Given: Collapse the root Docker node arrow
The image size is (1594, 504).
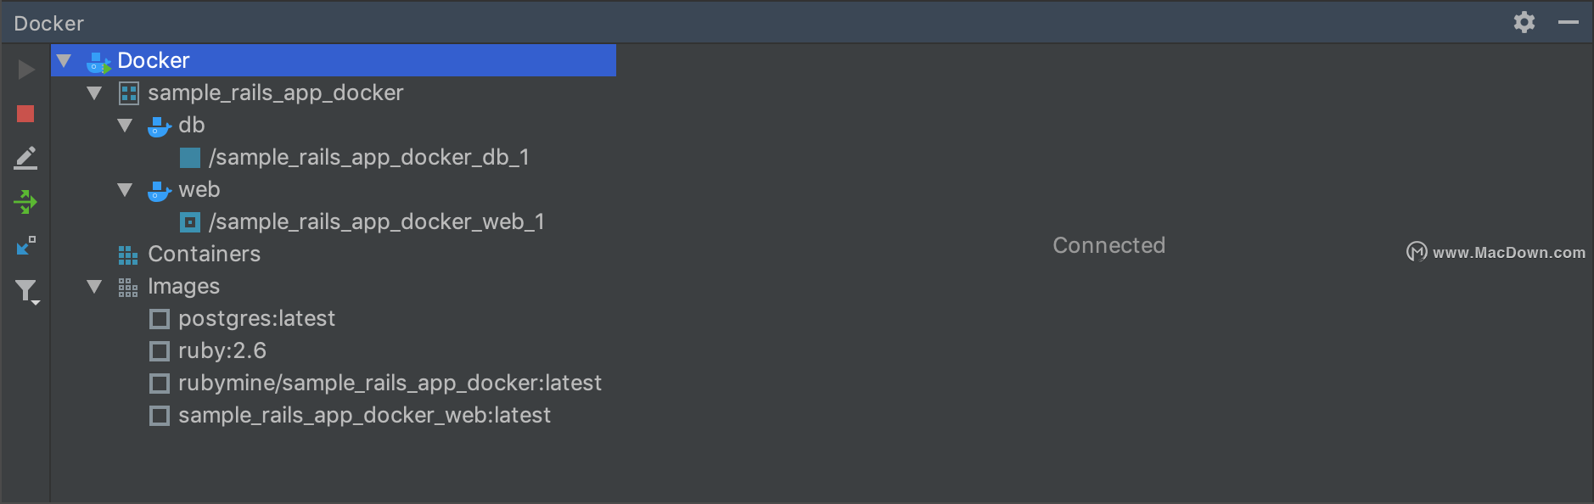Looking at the screenshot, I should pos(64,60).
